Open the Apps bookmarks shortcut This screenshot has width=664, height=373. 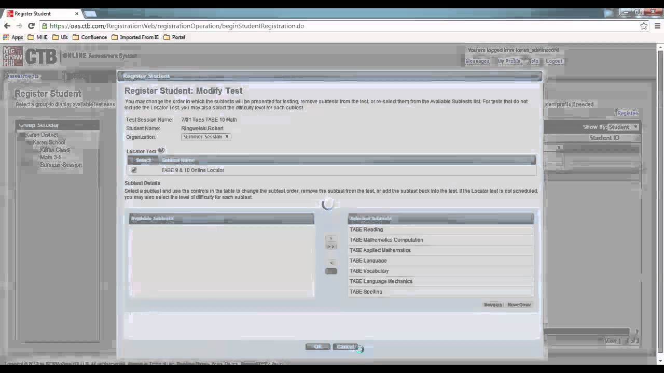pyautogui.click(x=13, y=37)
